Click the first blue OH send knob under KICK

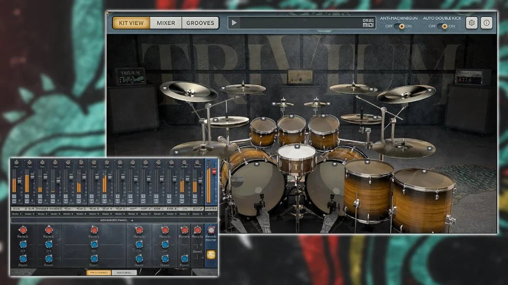pos(23,244)
